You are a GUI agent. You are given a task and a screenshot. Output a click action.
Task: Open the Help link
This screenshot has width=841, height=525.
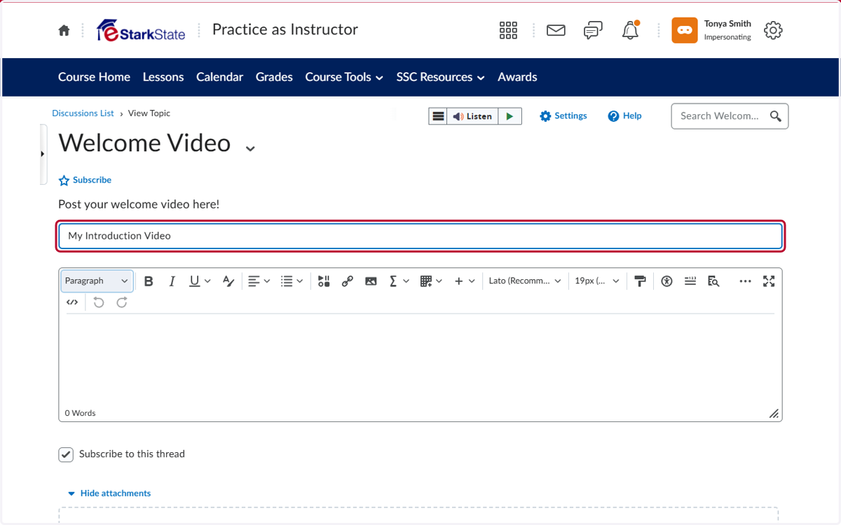click(x=624, y=116)
